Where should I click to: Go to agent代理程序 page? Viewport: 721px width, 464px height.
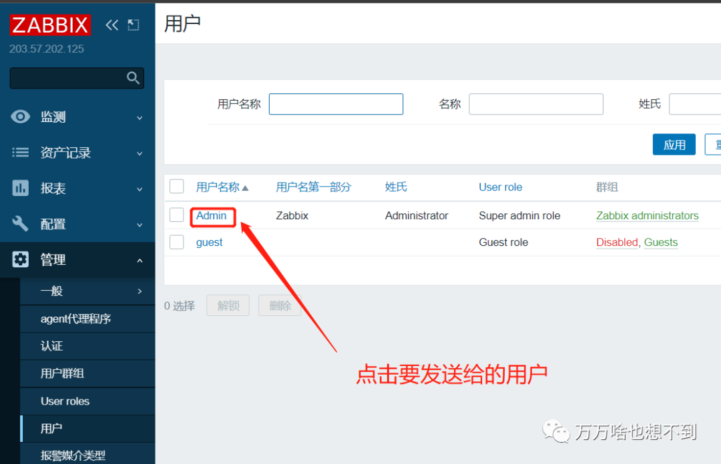(87, 319)
